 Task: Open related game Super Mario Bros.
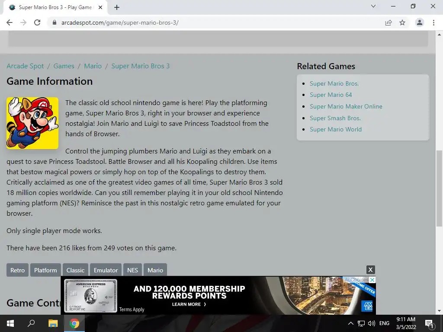click(x=334, y=83)
